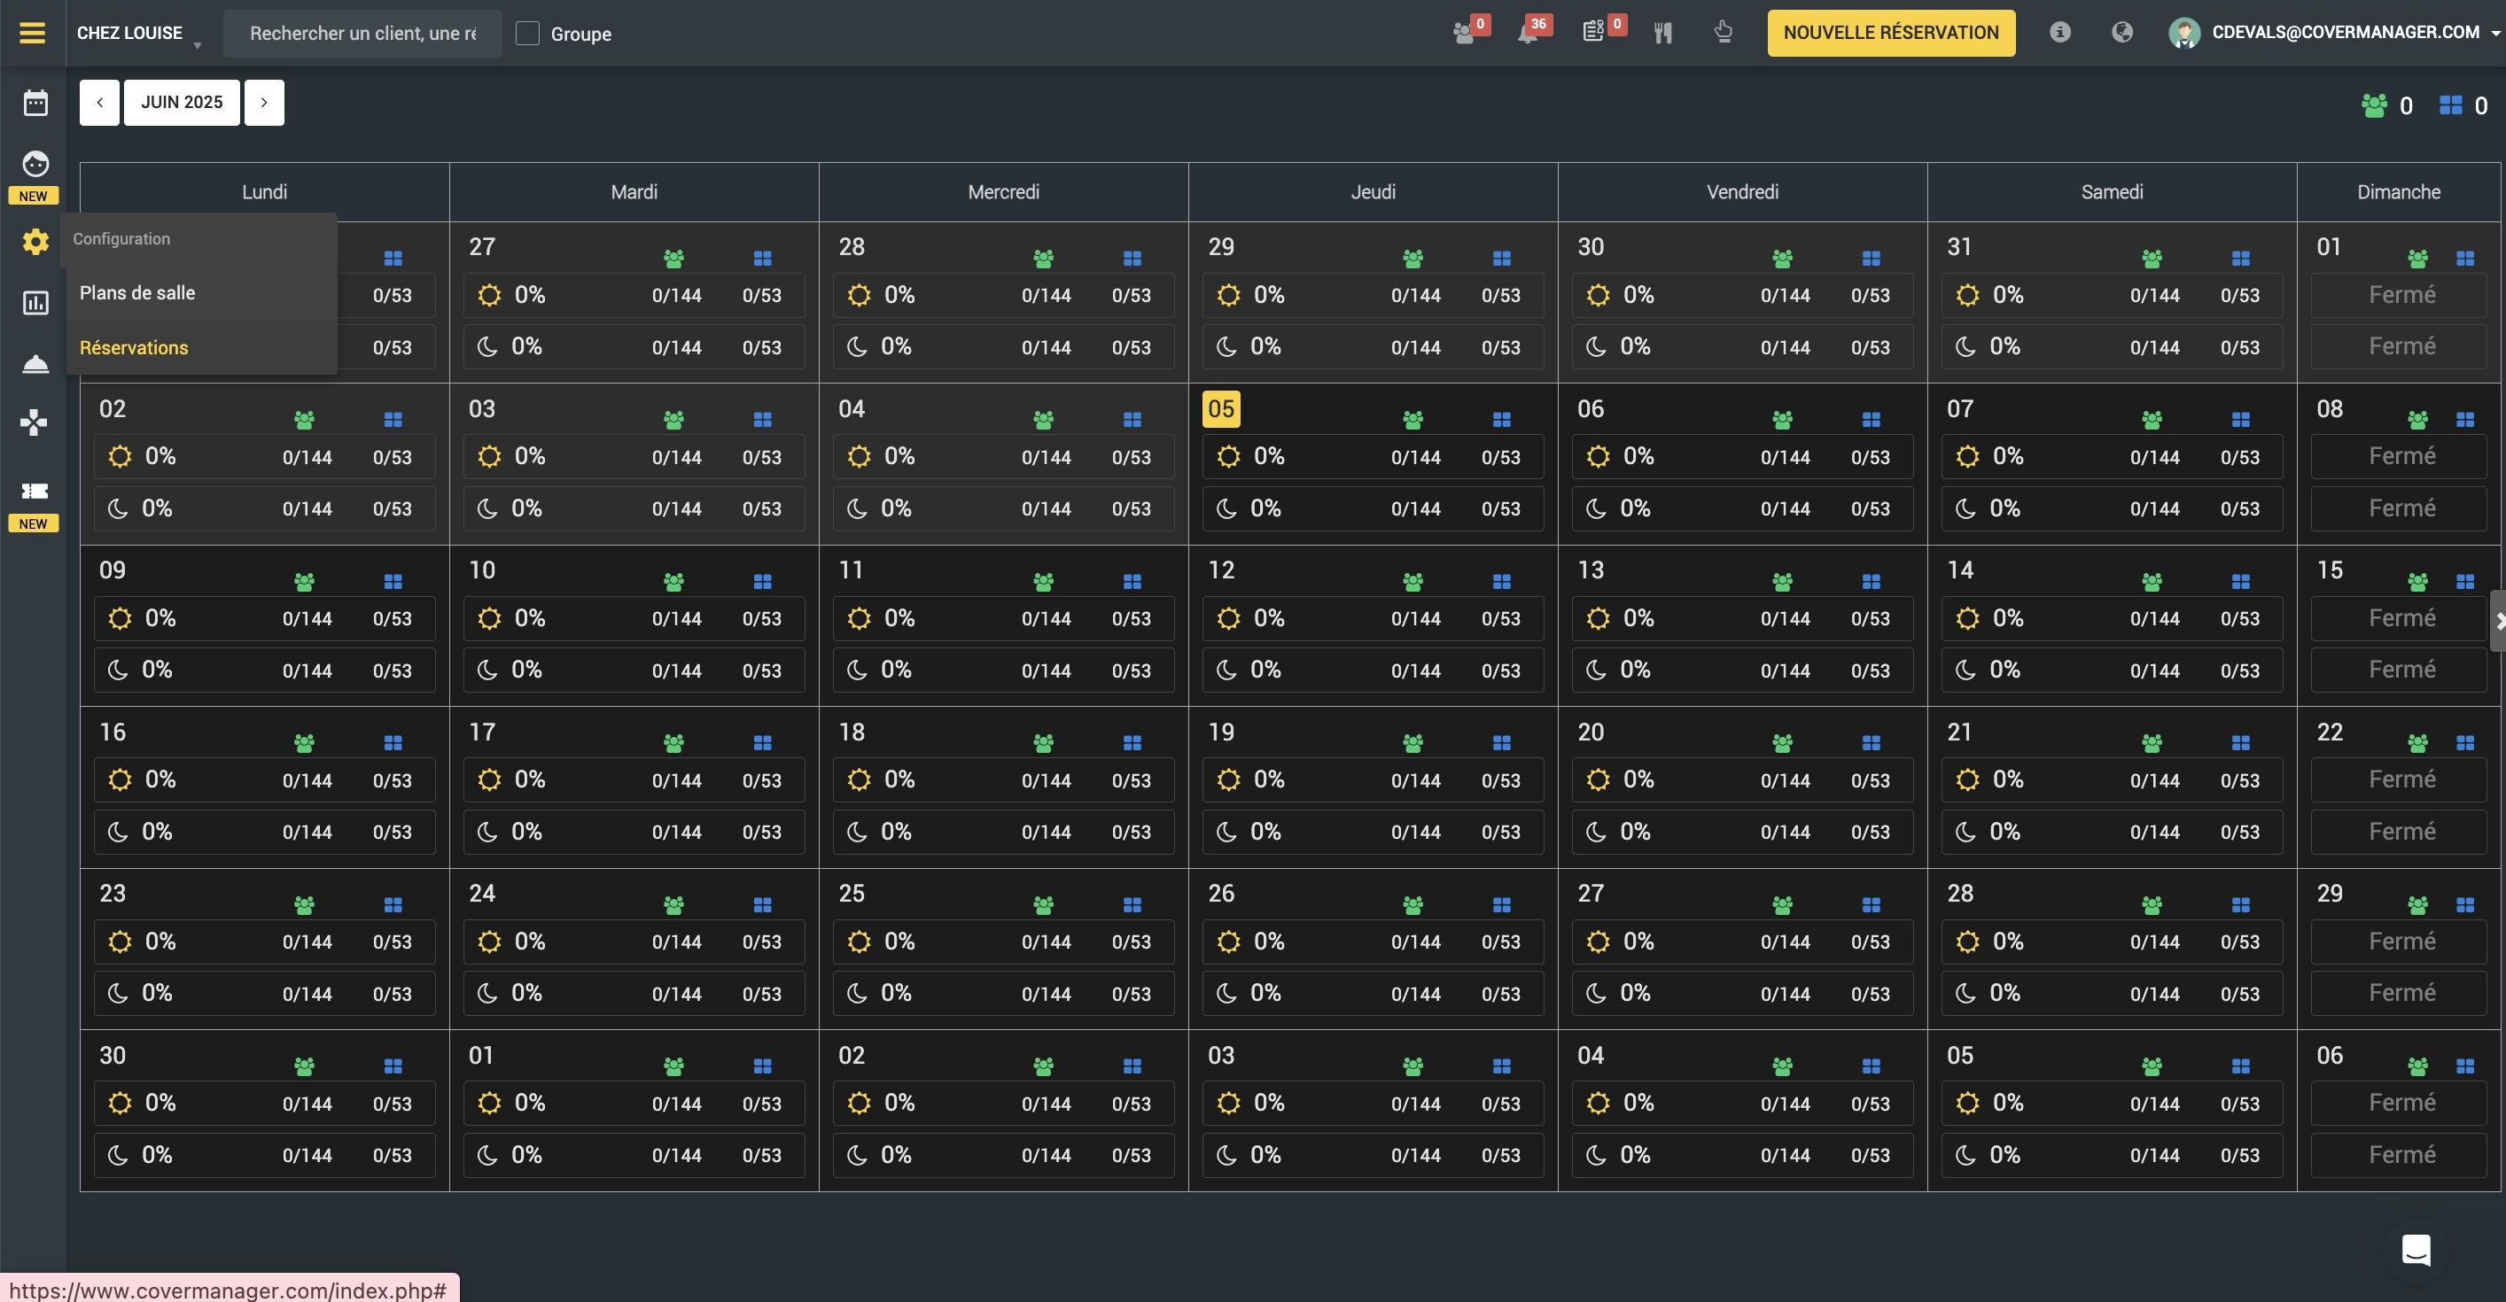Screen dimensions: 2506x1302
Task: Open the configuration gear icon
Action: point(35,241)
